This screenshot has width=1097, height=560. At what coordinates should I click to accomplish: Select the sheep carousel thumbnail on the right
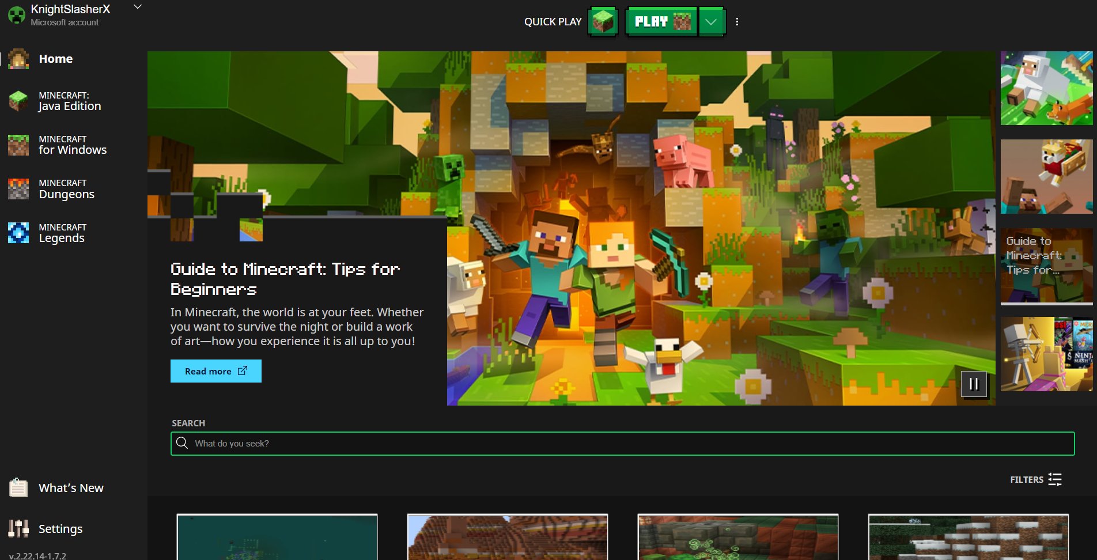click(x=1047, y=88)
